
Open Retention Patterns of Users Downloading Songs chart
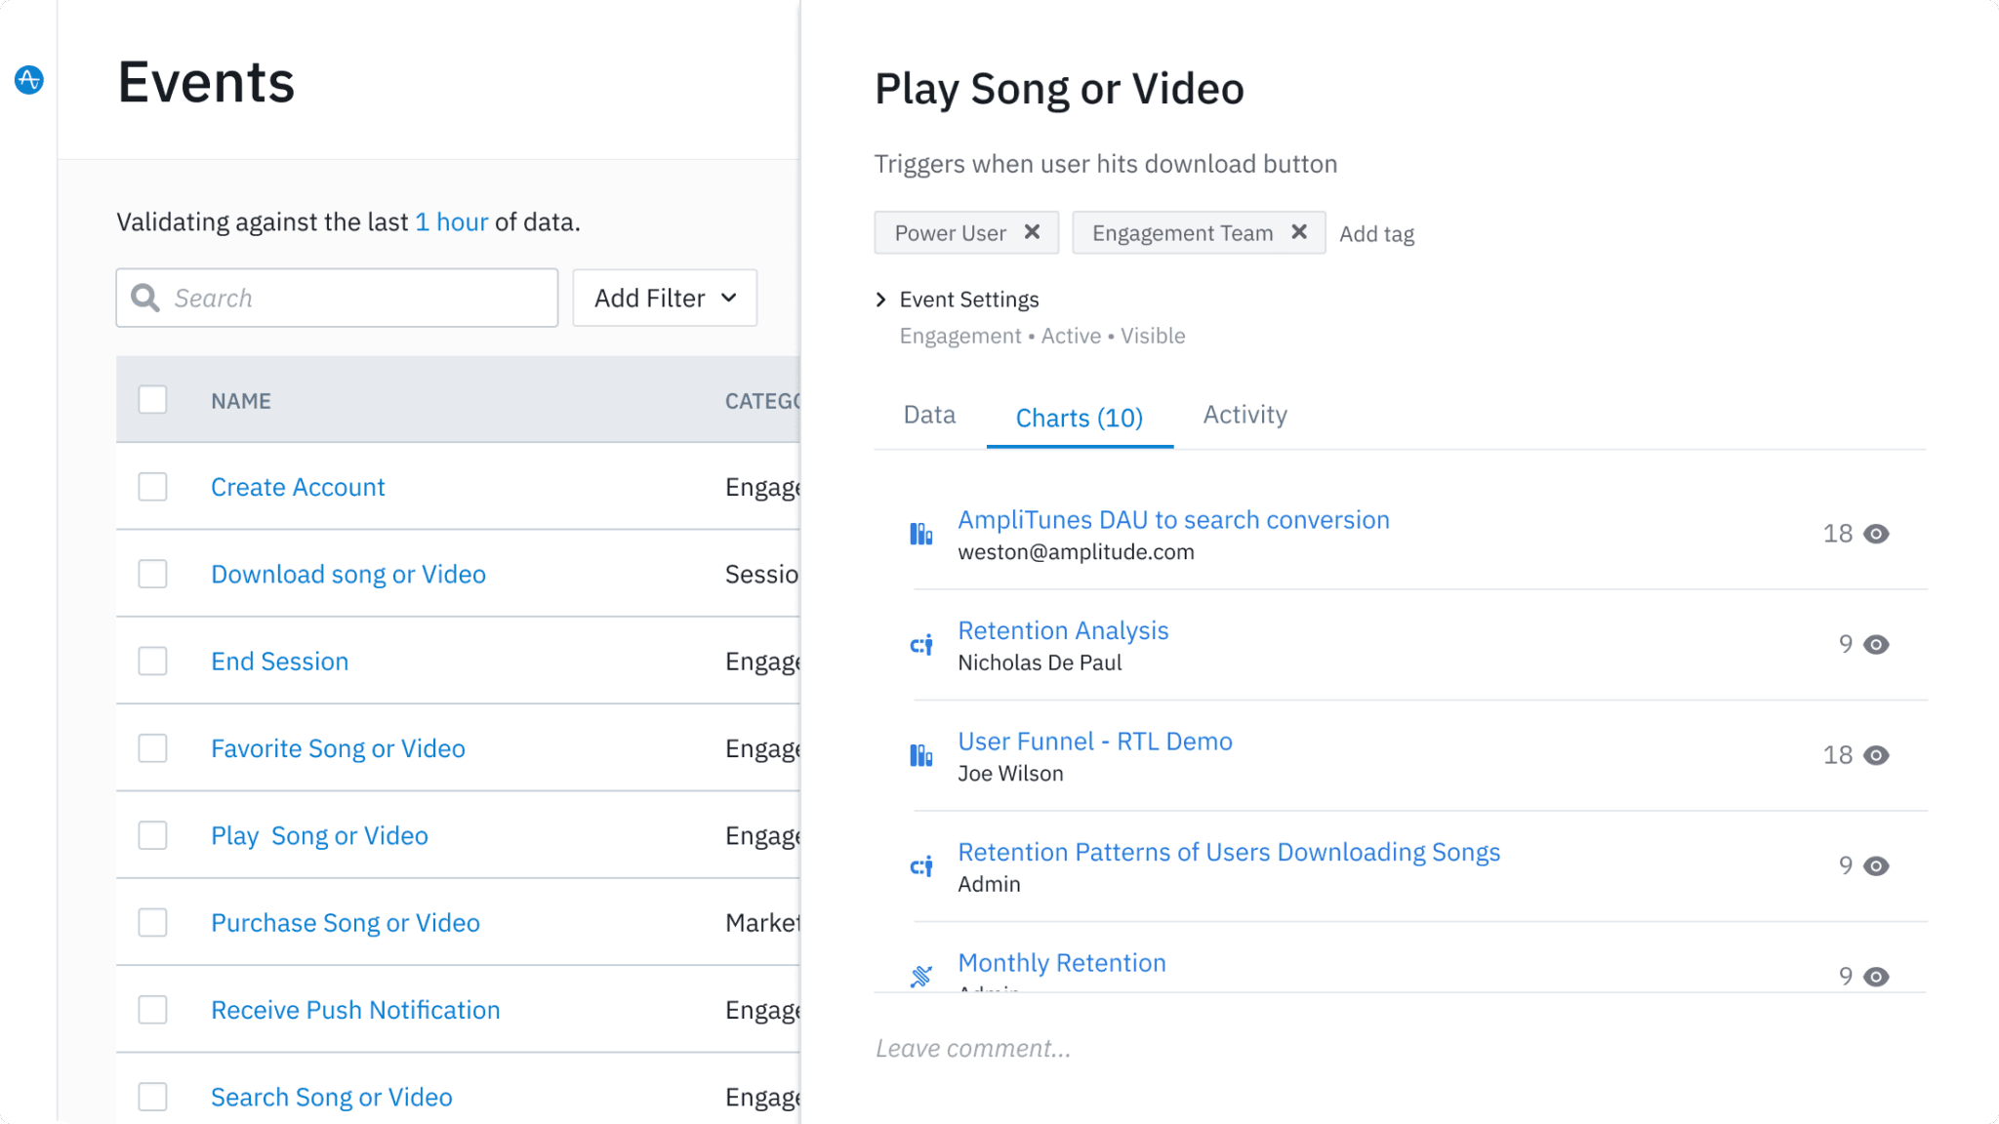pyautogui.click(x=1228, y=853)
